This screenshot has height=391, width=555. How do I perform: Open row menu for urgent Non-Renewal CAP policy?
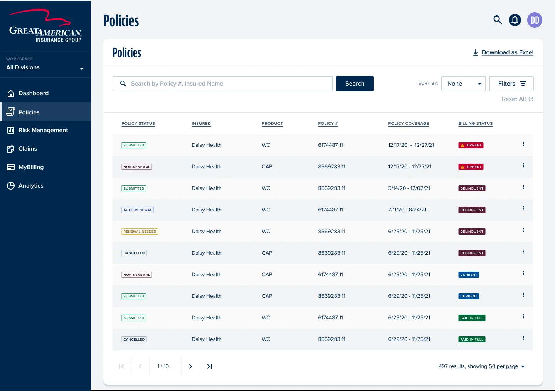pyautogui.click(x=523, y=165)
